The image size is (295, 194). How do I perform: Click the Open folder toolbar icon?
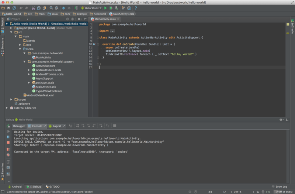3,8
